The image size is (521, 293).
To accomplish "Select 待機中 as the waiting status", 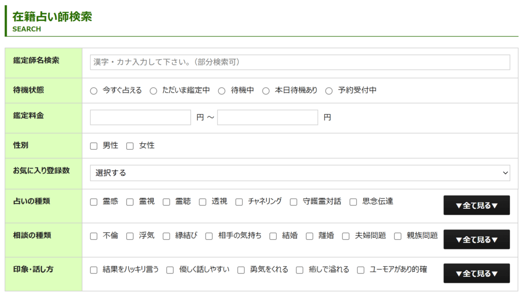I will (222, 90).
